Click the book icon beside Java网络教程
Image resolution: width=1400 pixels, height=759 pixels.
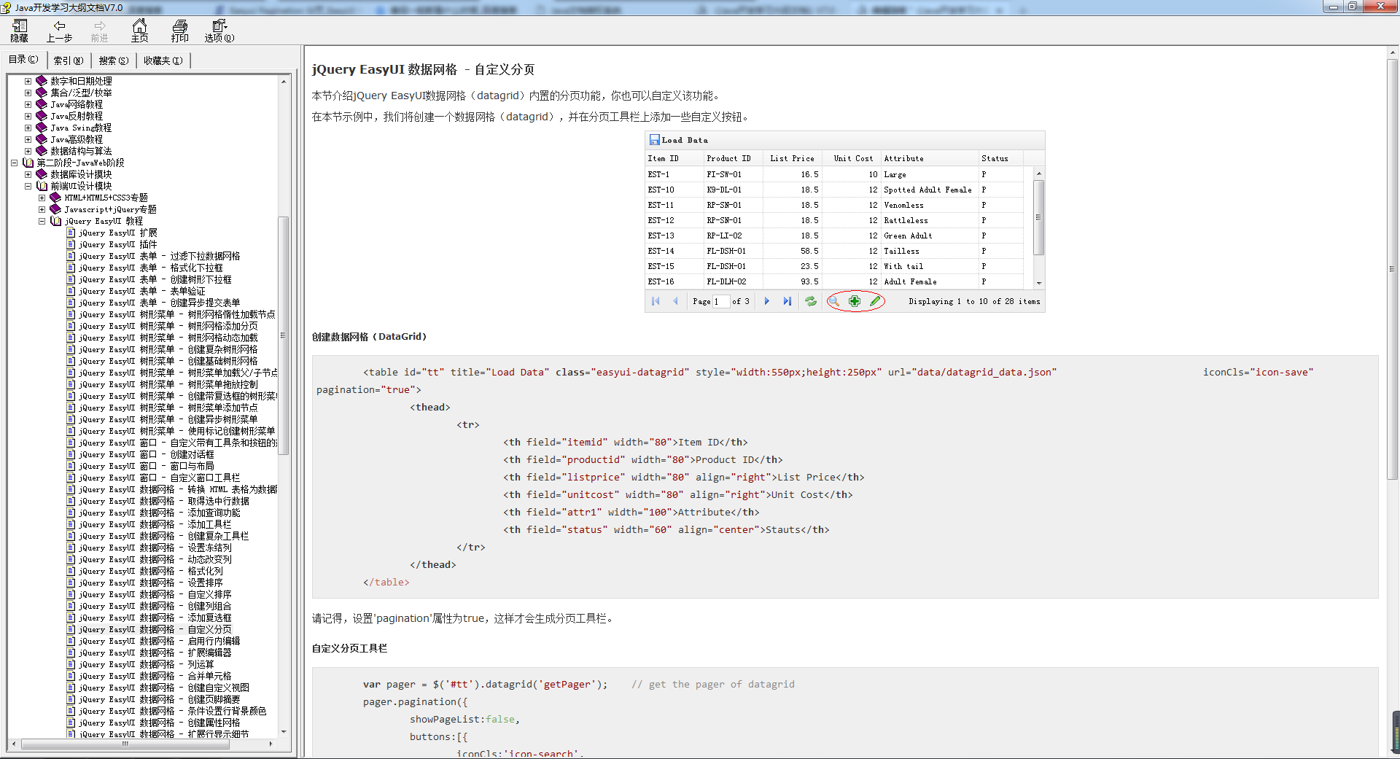coord(42,104)
